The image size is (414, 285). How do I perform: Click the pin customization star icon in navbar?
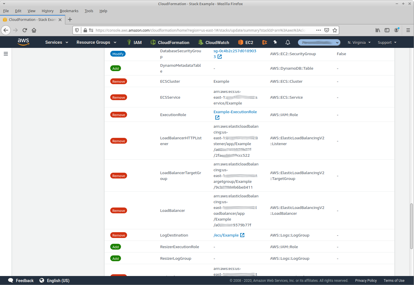(x=275, y=42)
